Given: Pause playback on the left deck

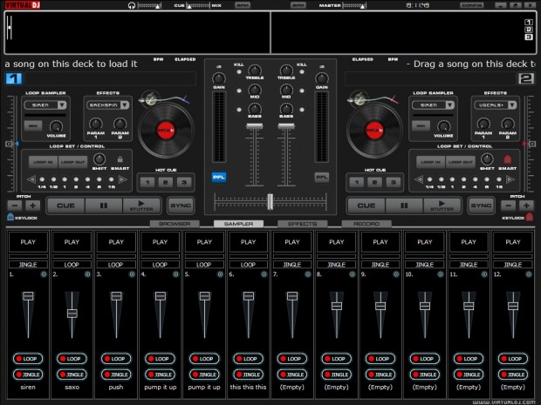Looking at the screenshot, I should tap(104, 206).
